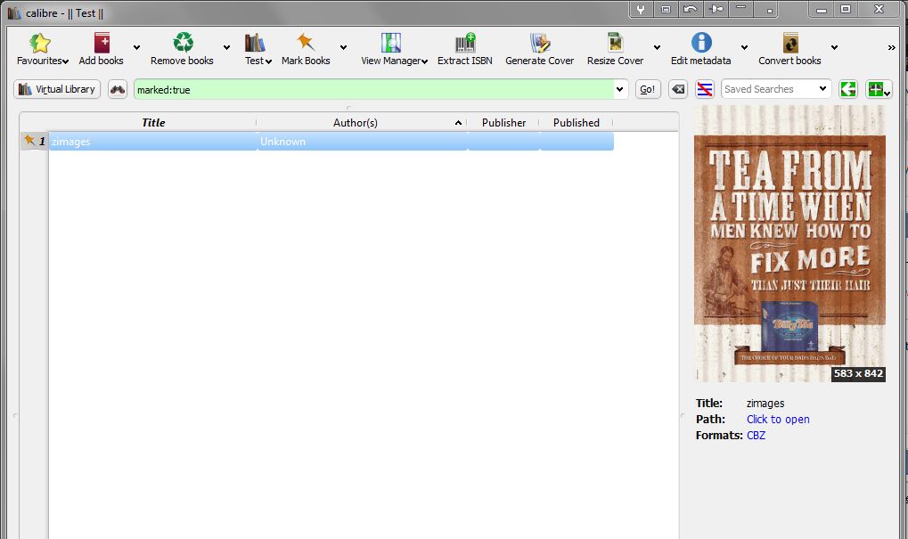908x539 pixels.
Task: Click the Generate Cover icon
Action: pyautogui.click(x=540, y=43)
